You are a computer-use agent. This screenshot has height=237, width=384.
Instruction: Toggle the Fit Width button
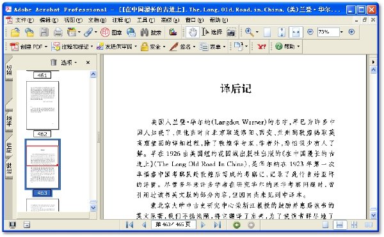(x=296, y=32)
